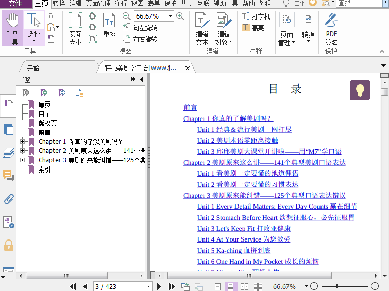The width and height of the screenshot is (389, 291).
Task: Open the Edit Object (编辑对象) tool
Action: coord(224,29)
